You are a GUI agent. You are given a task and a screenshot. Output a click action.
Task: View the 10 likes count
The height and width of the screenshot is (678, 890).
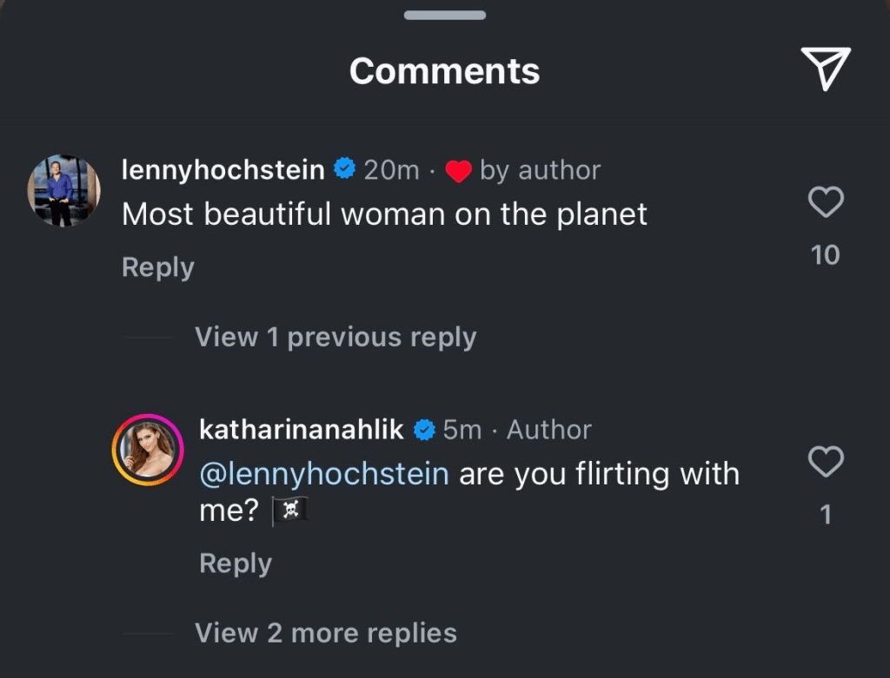826,254
